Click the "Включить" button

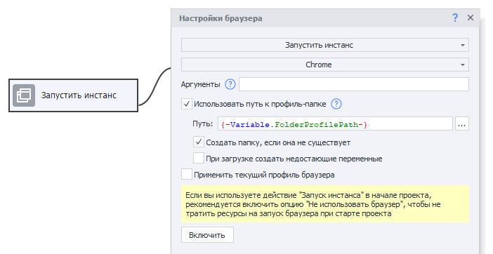(x=207, y=235)
